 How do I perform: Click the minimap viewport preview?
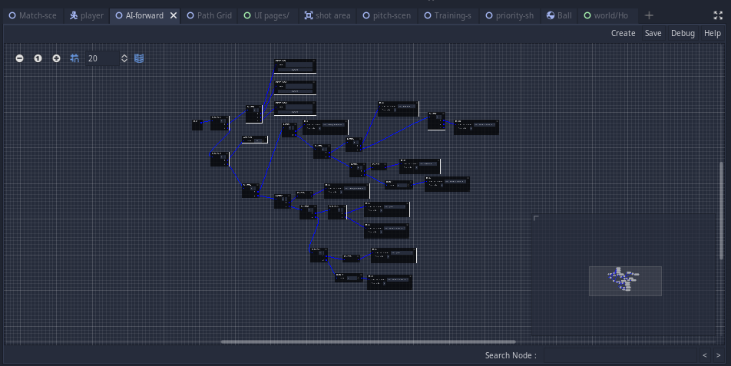pyautogui.click(x=625, y=281)
